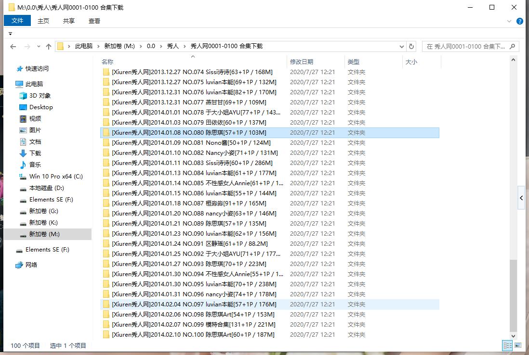Open 本地磁盘 (D:) drive
529x355 pixels.
coord(41,188)
